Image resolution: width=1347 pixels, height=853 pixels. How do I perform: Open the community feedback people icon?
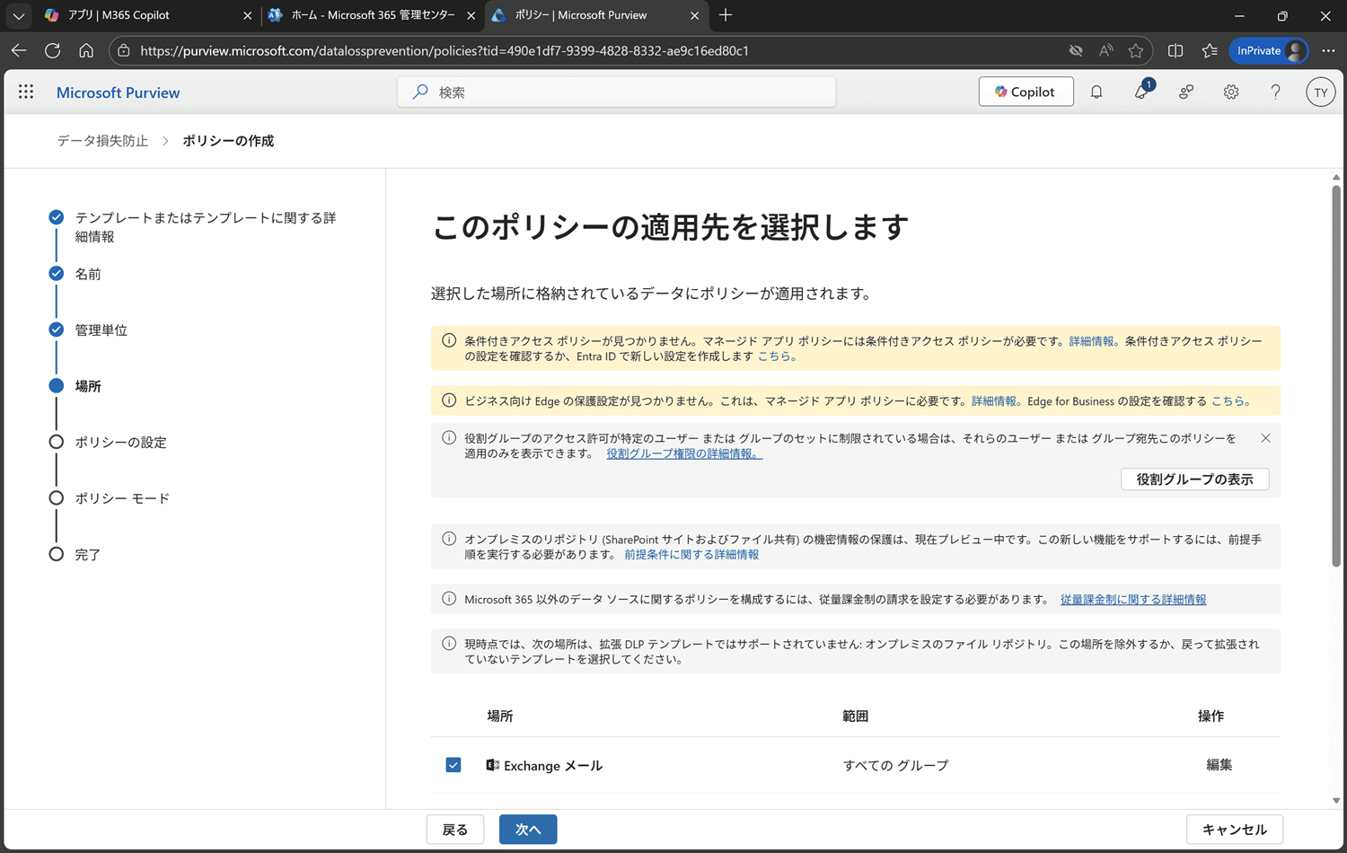(1186, 92)
